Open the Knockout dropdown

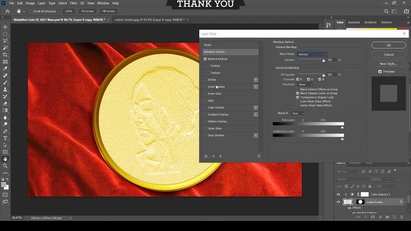click(304, 85)
